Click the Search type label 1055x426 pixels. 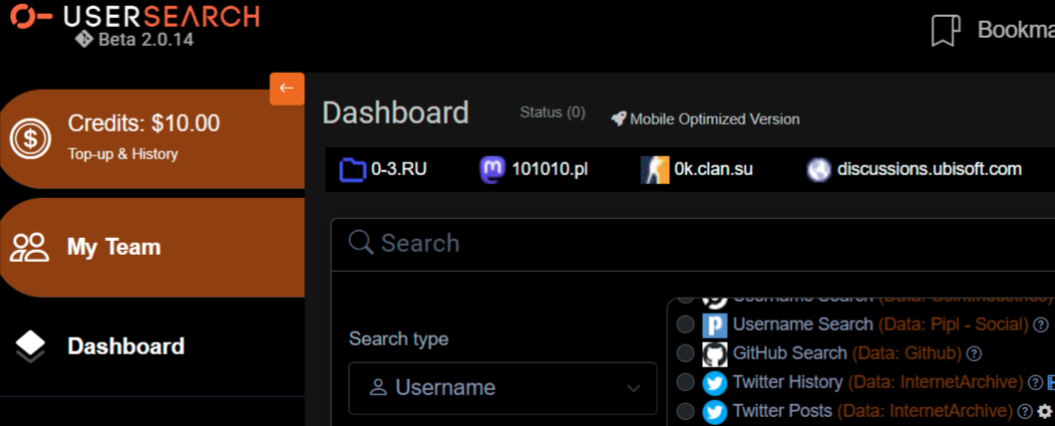click(398, 339)
